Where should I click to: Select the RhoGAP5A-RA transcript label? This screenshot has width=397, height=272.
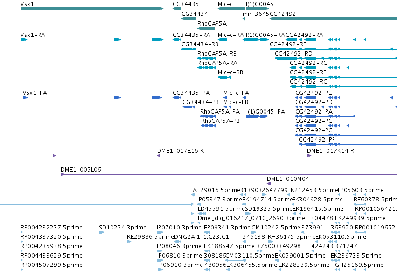click(217, 63)
